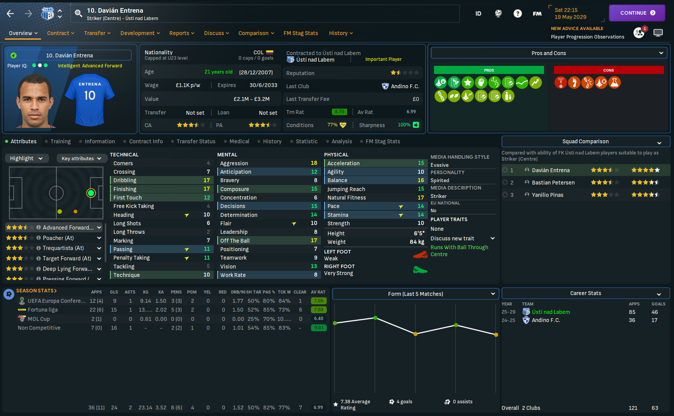
Task: Open Form (Last 5 Matches) dropdown
Action: coord(416,294)
